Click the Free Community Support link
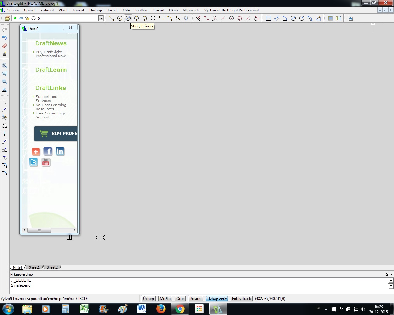This screenshot has width=394, height=315. [x=50, y=115]
